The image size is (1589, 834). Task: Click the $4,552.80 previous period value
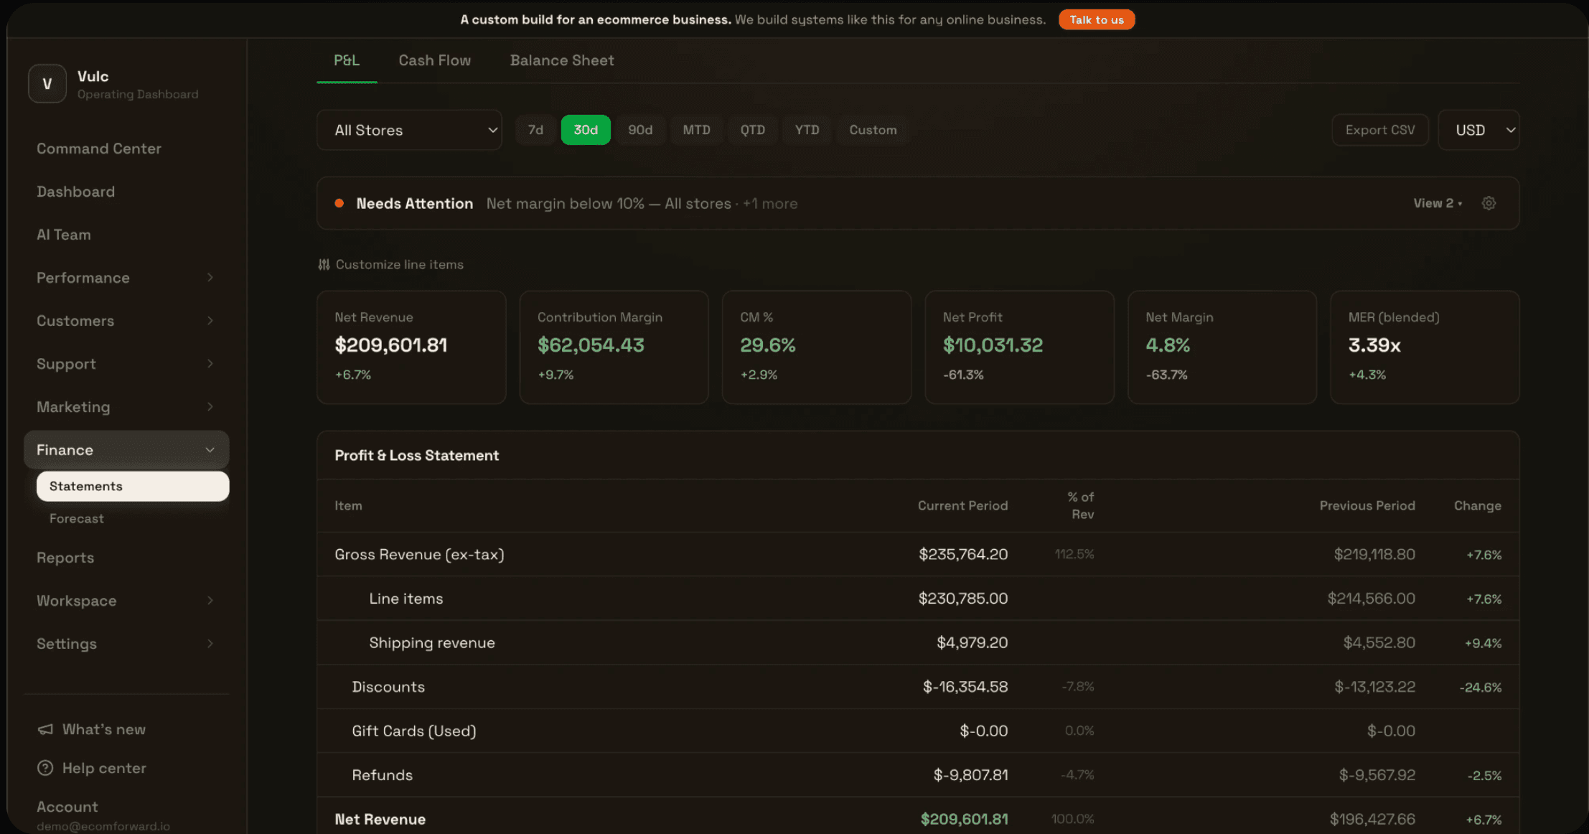[x=1379, y=642]
